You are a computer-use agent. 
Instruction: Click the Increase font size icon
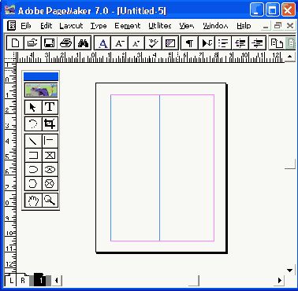point(120,42)
